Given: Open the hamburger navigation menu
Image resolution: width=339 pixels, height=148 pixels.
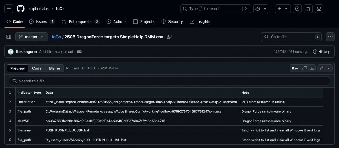Looking at the screenshot, I should pos(9,8).
